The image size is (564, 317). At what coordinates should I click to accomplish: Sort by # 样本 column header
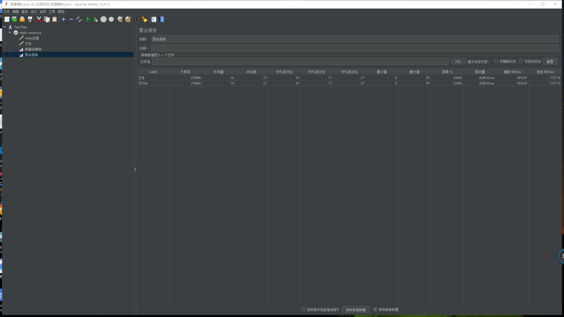(186, 72)
